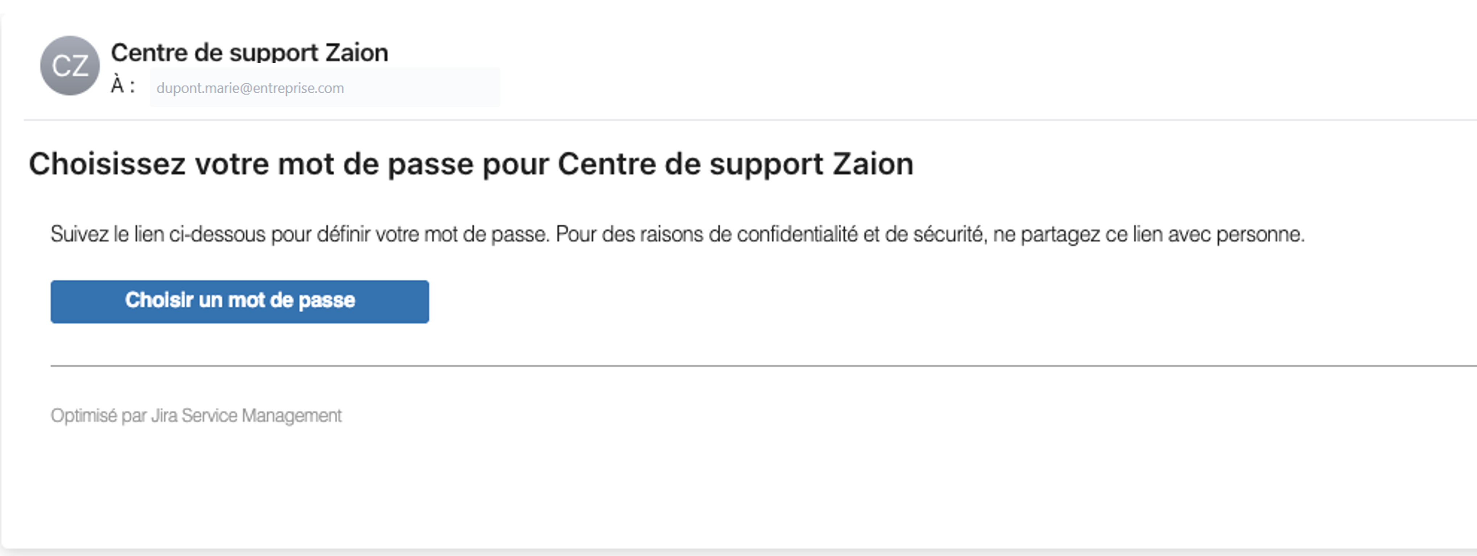The image size is (1477, 556).
Task: Click "Choisissez" at the start of the heading
Action: (107, 165)
